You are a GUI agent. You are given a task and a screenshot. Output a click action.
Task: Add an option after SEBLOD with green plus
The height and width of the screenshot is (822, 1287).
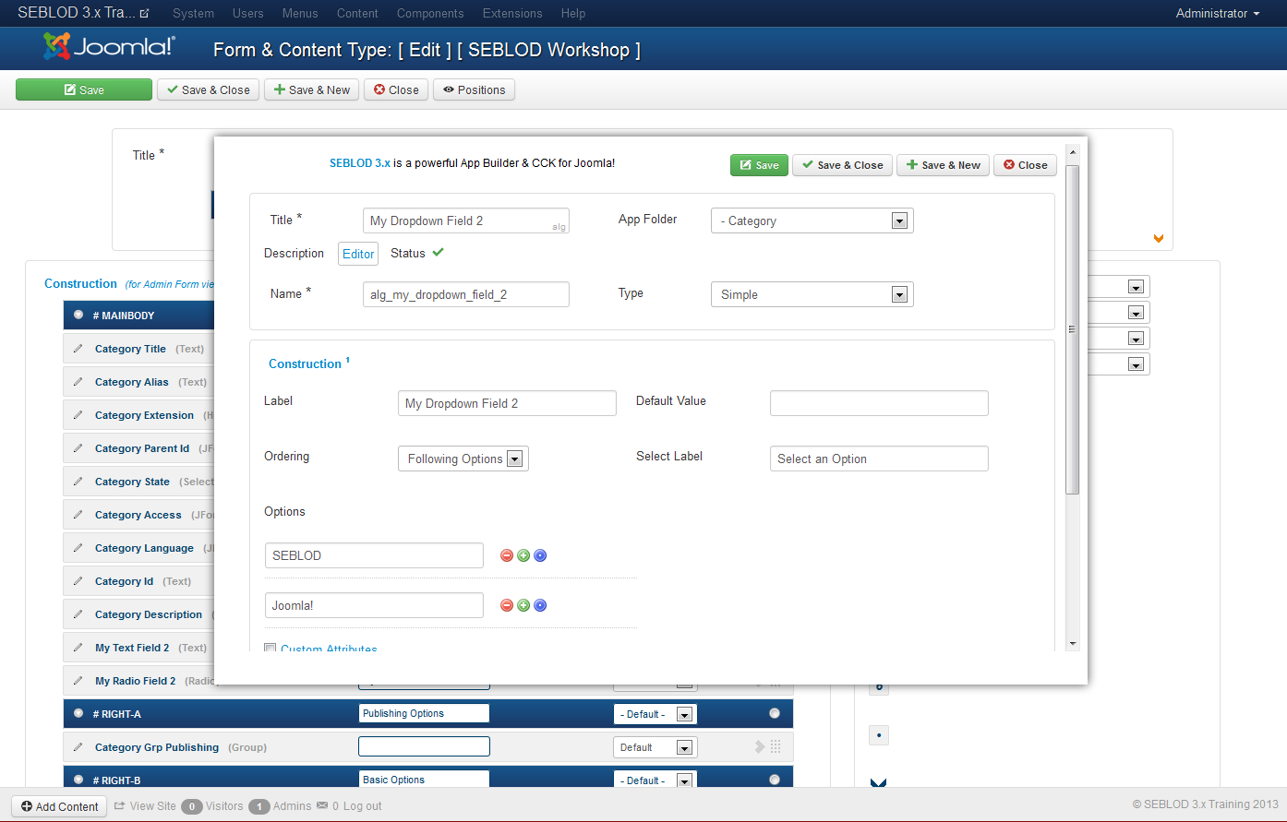523,555
